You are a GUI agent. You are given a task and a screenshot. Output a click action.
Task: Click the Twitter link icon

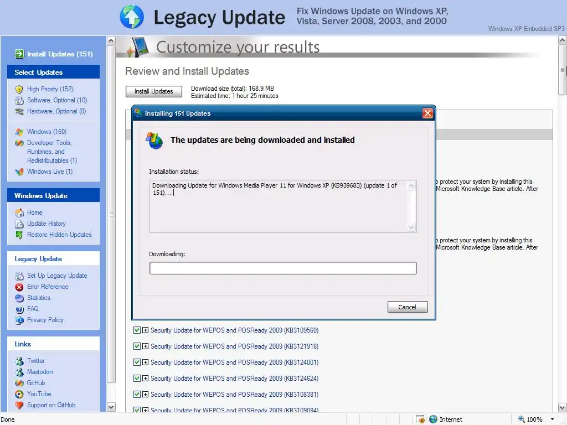(19, 361)
